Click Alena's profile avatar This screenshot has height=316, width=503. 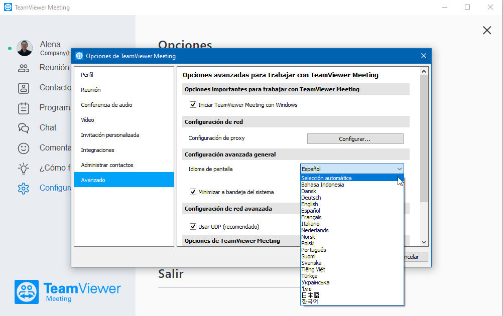25,48
